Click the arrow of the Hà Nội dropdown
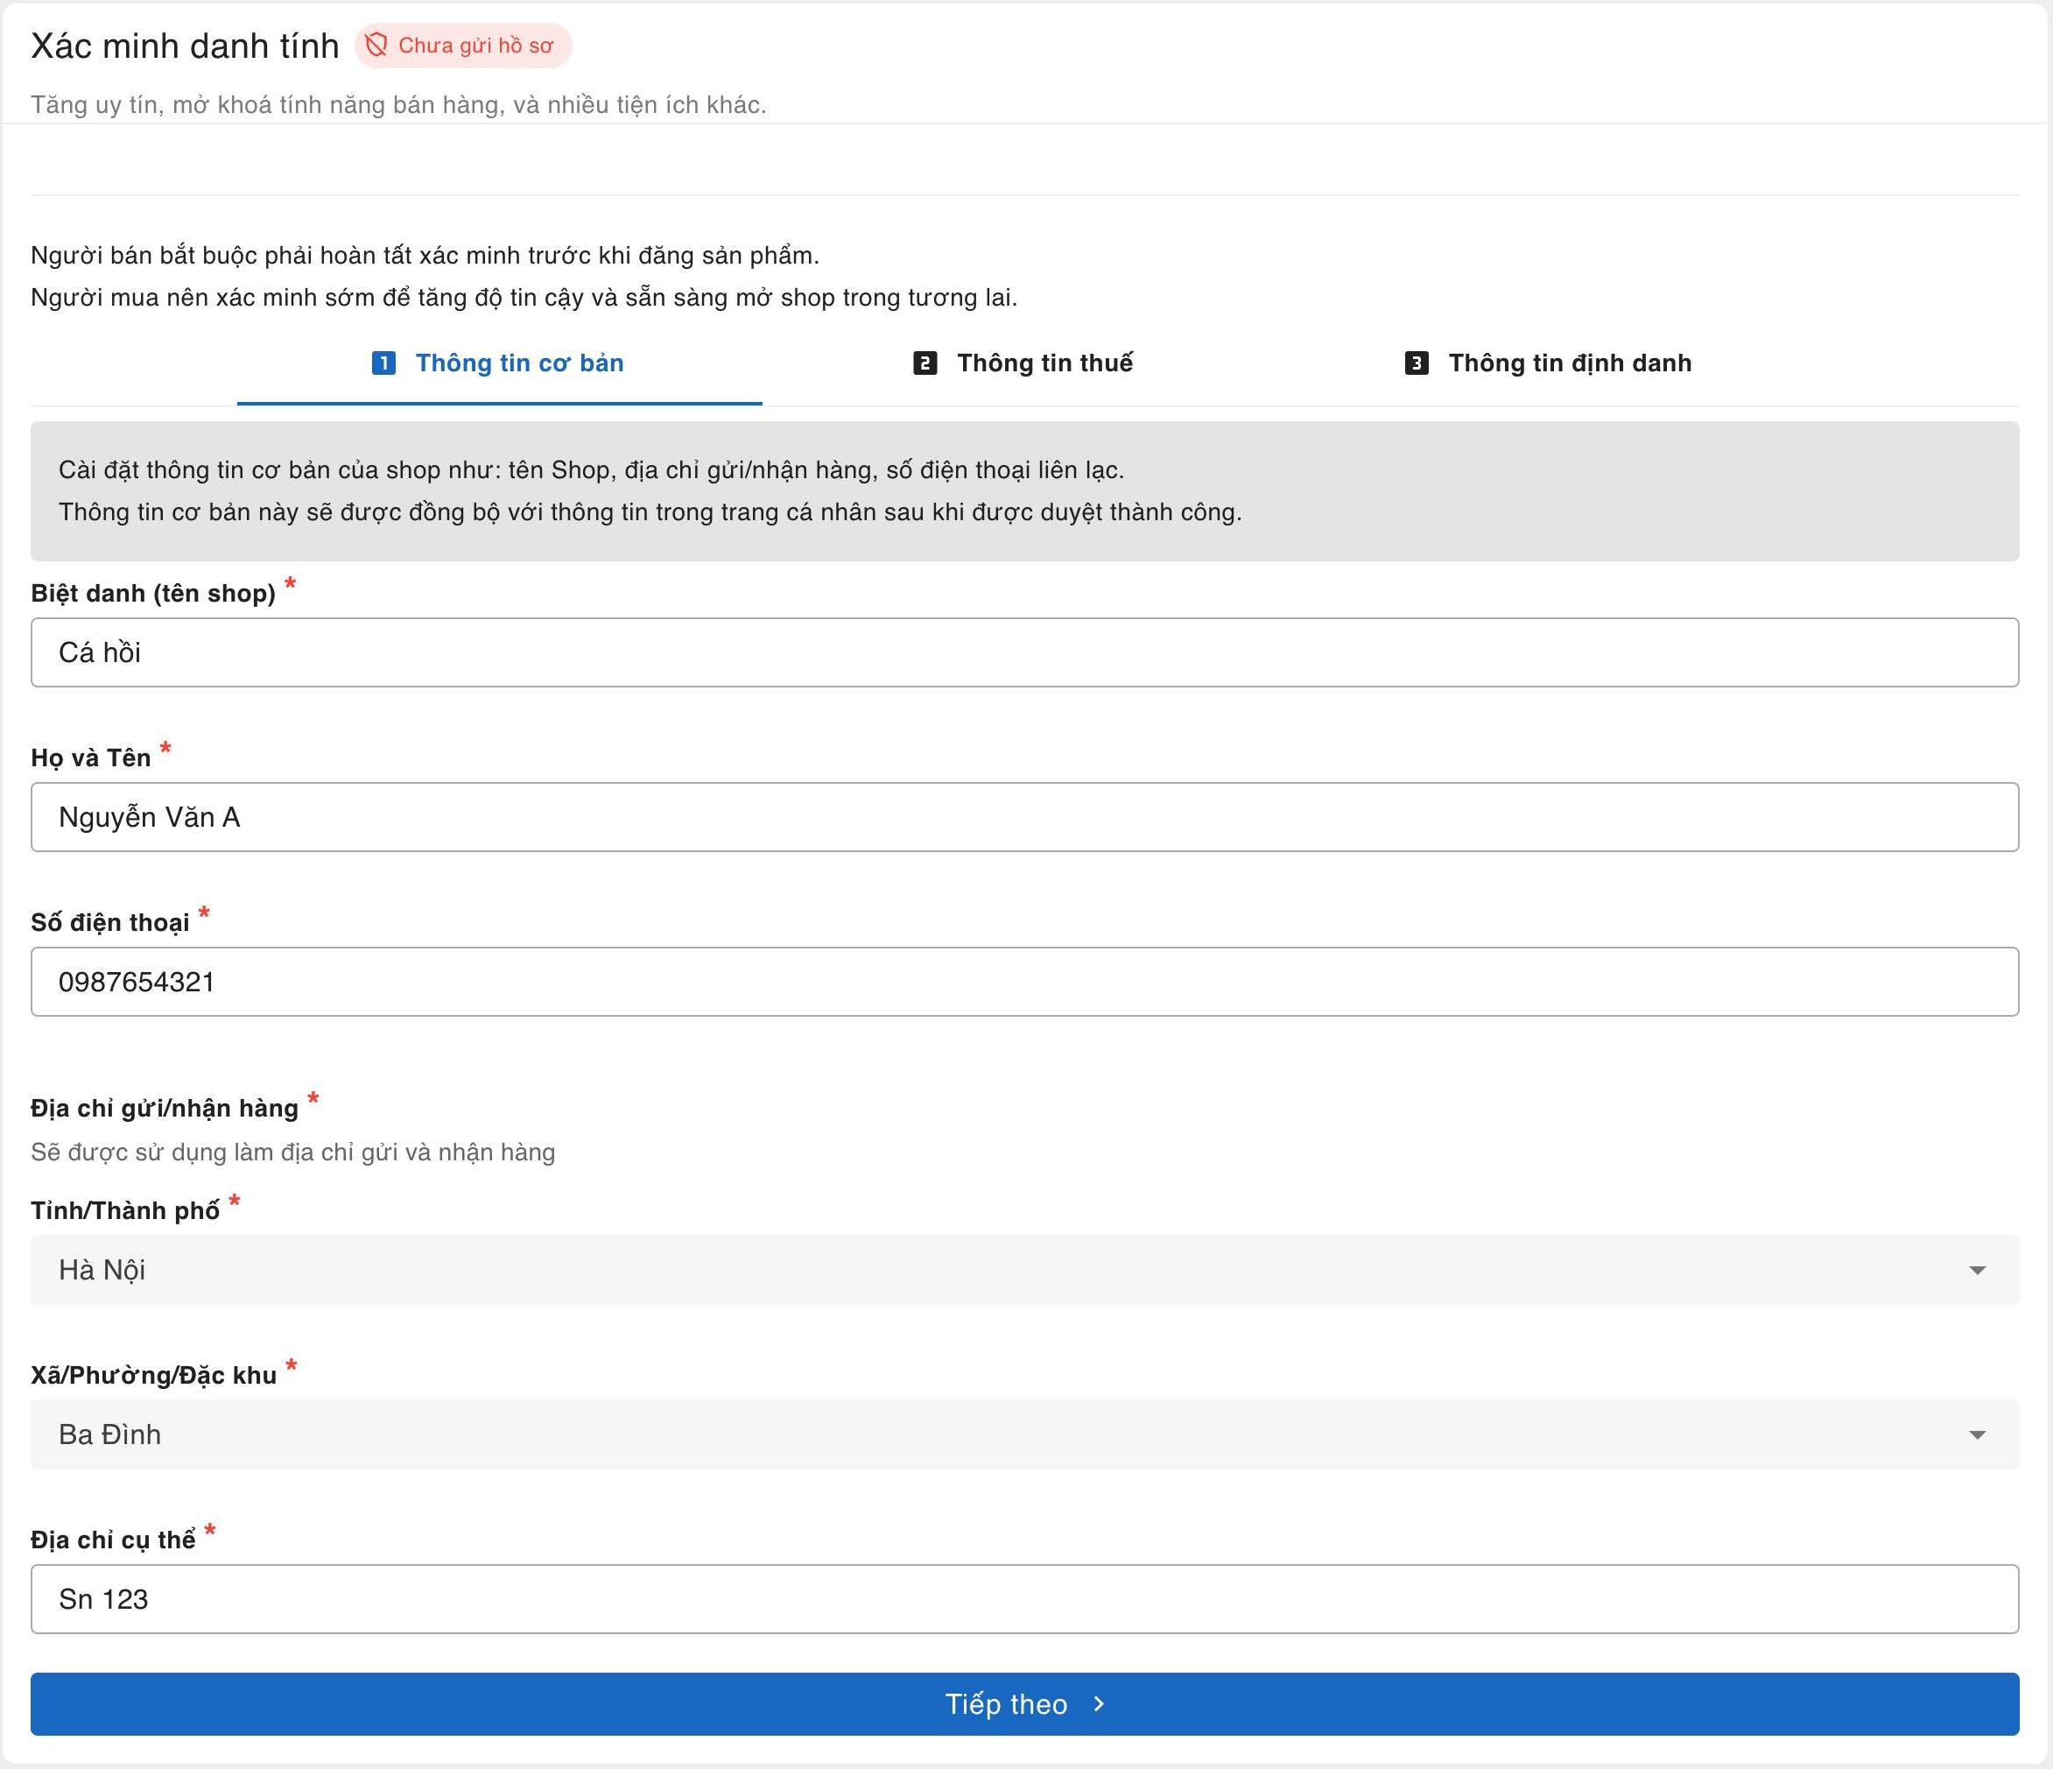The height and width of the screenshot is (1769, 2053). click(1977, 1271)
